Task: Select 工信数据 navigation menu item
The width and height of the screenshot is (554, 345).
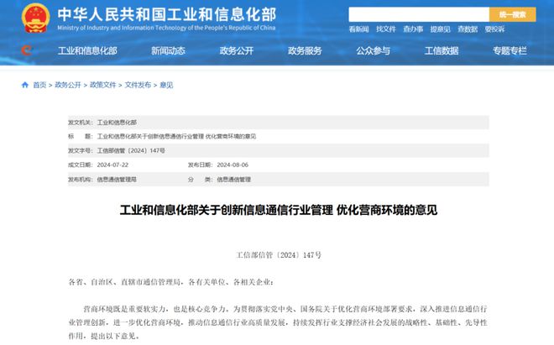Action: coord(442,51)
